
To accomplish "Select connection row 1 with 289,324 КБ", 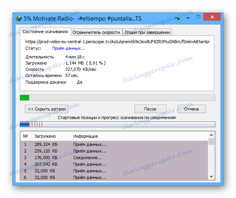I will click(114, 144).
